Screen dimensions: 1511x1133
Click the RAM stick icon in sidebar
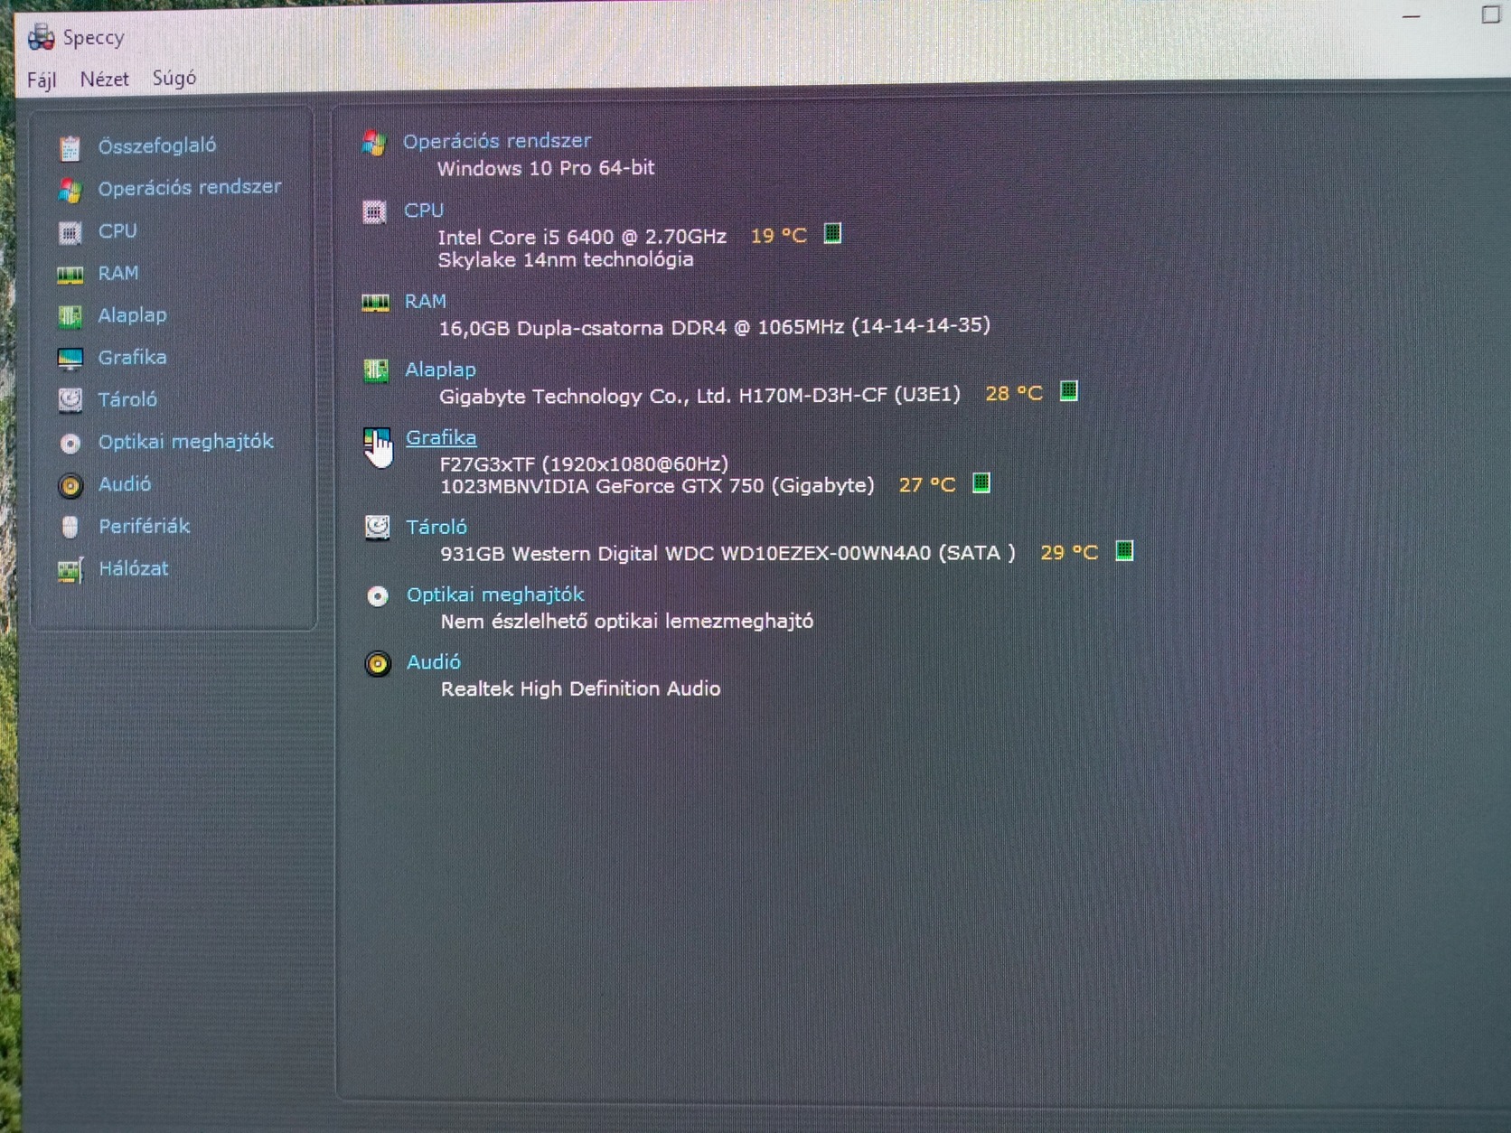70,275
